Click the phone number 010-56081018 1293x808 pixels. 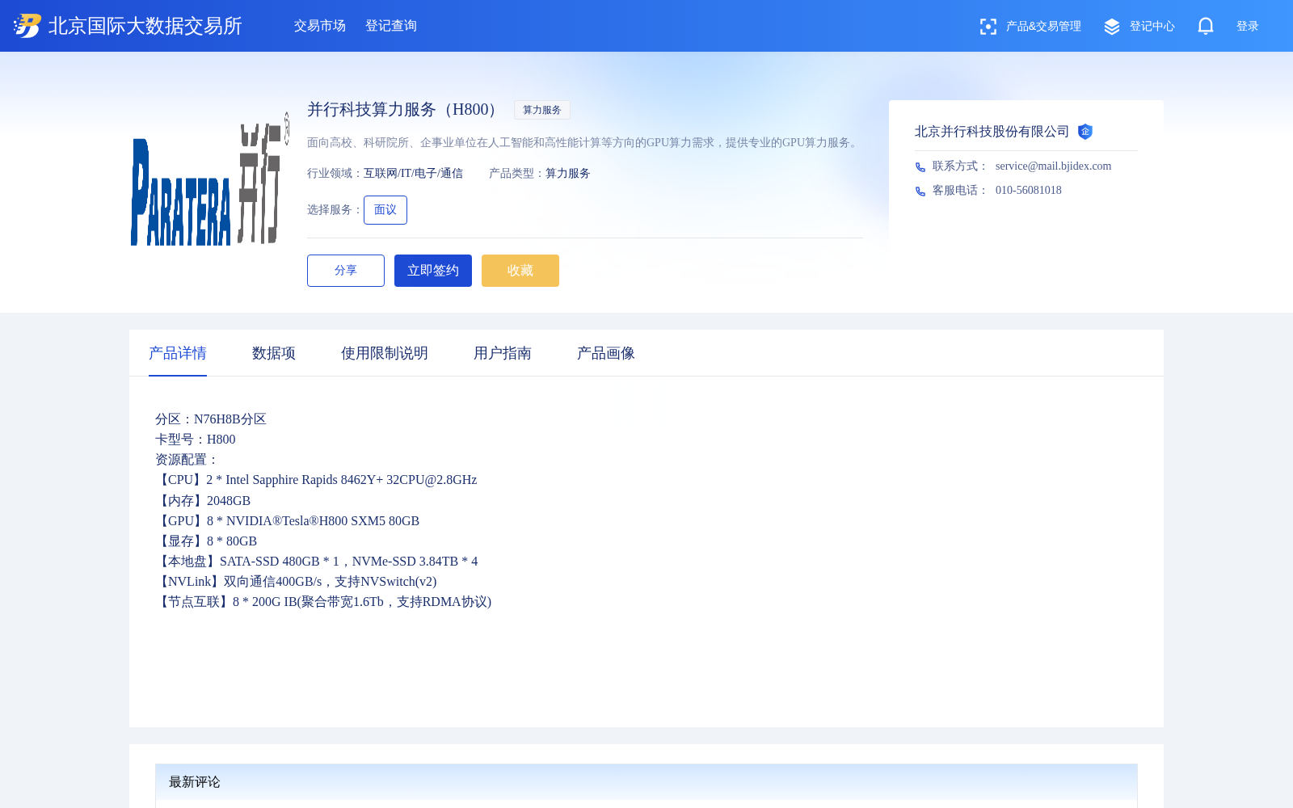[1029, 191]
